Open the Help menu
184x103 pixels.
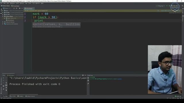click(42, 3)
